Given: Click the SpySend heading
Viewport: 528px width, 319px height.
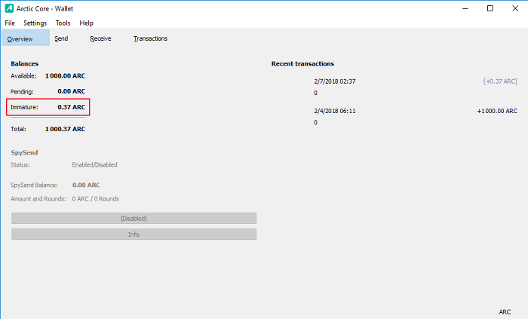Looking at the screenshot, I should tap(24, 153).
